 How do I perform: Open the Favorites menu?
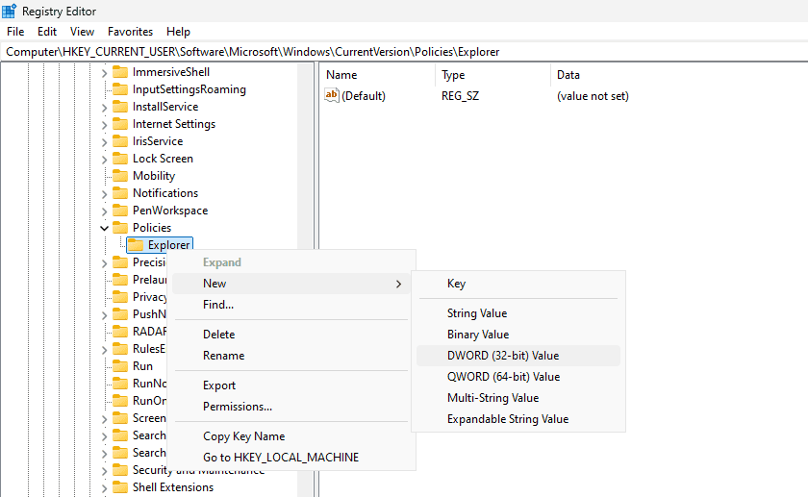tap(131, 32)
